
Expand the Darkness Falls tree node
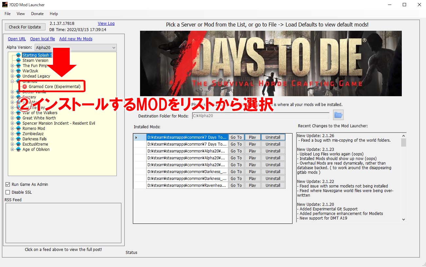12,139
